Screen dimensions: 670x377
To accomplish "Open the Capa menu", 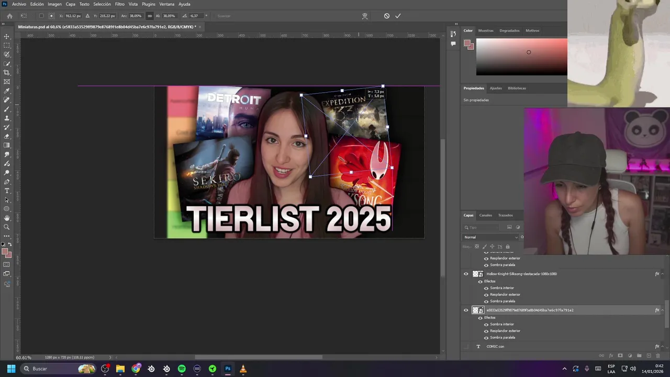I will click(71, 4).
